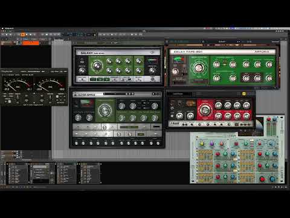Click the wide green display in Outer Space

[x=129, y=127]
